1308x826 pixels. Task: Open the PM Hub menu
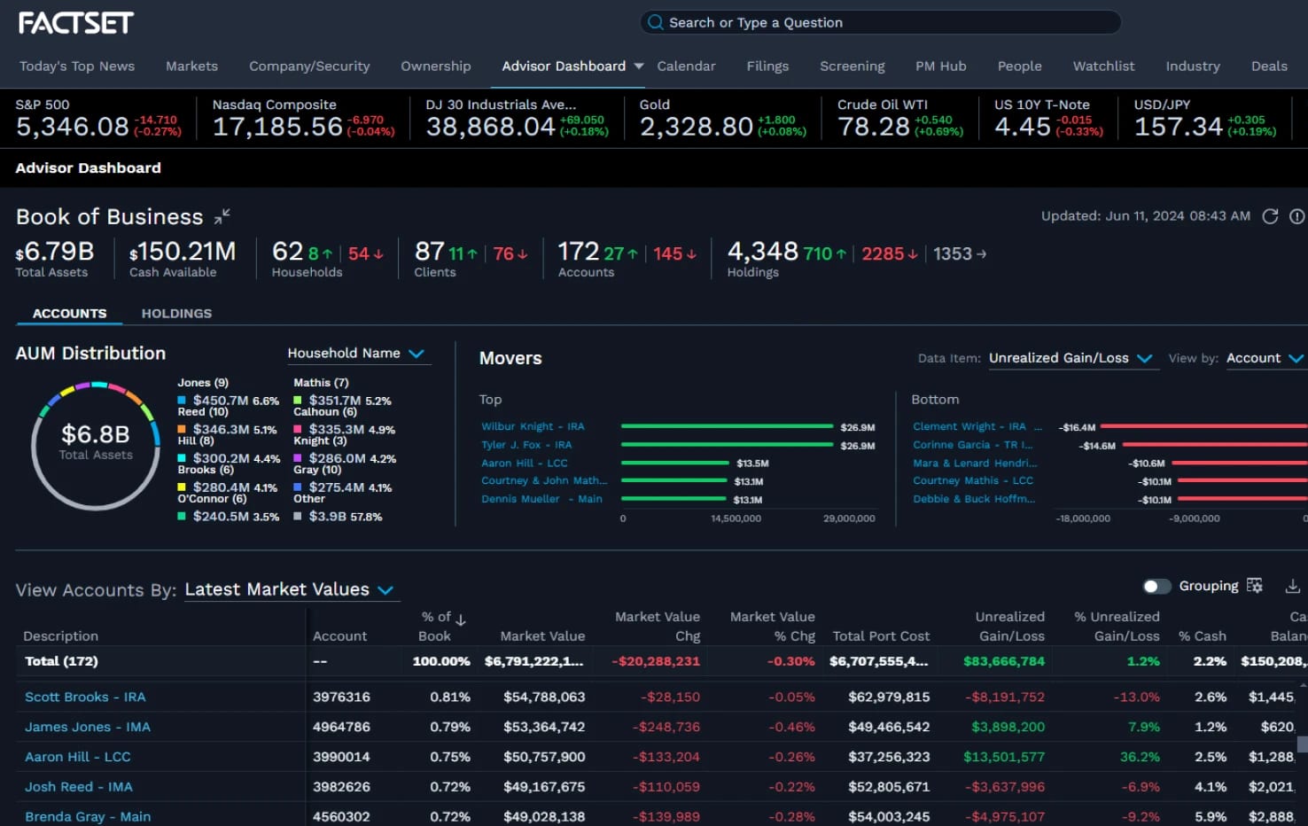941,66
